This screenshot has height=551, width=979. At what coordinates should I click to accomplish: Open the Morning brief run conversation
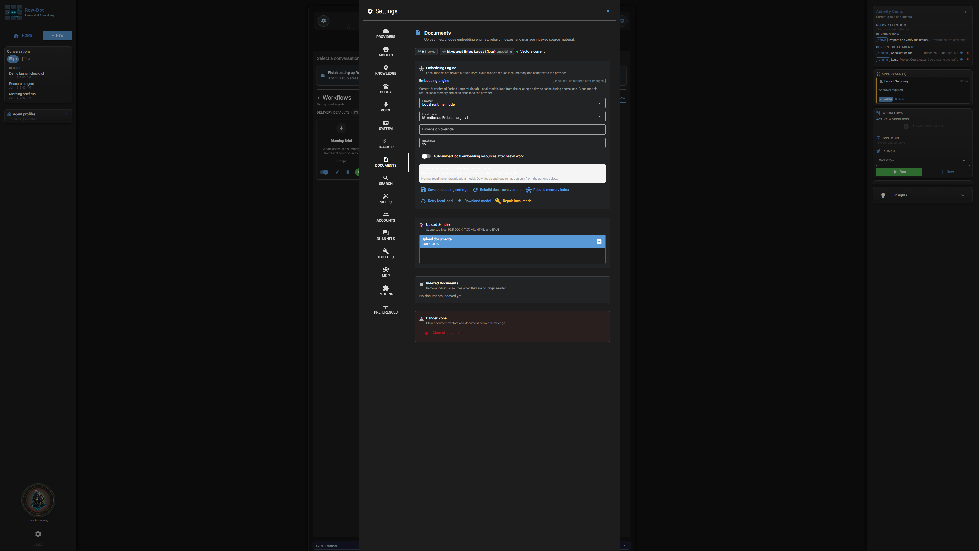(34, 95)
